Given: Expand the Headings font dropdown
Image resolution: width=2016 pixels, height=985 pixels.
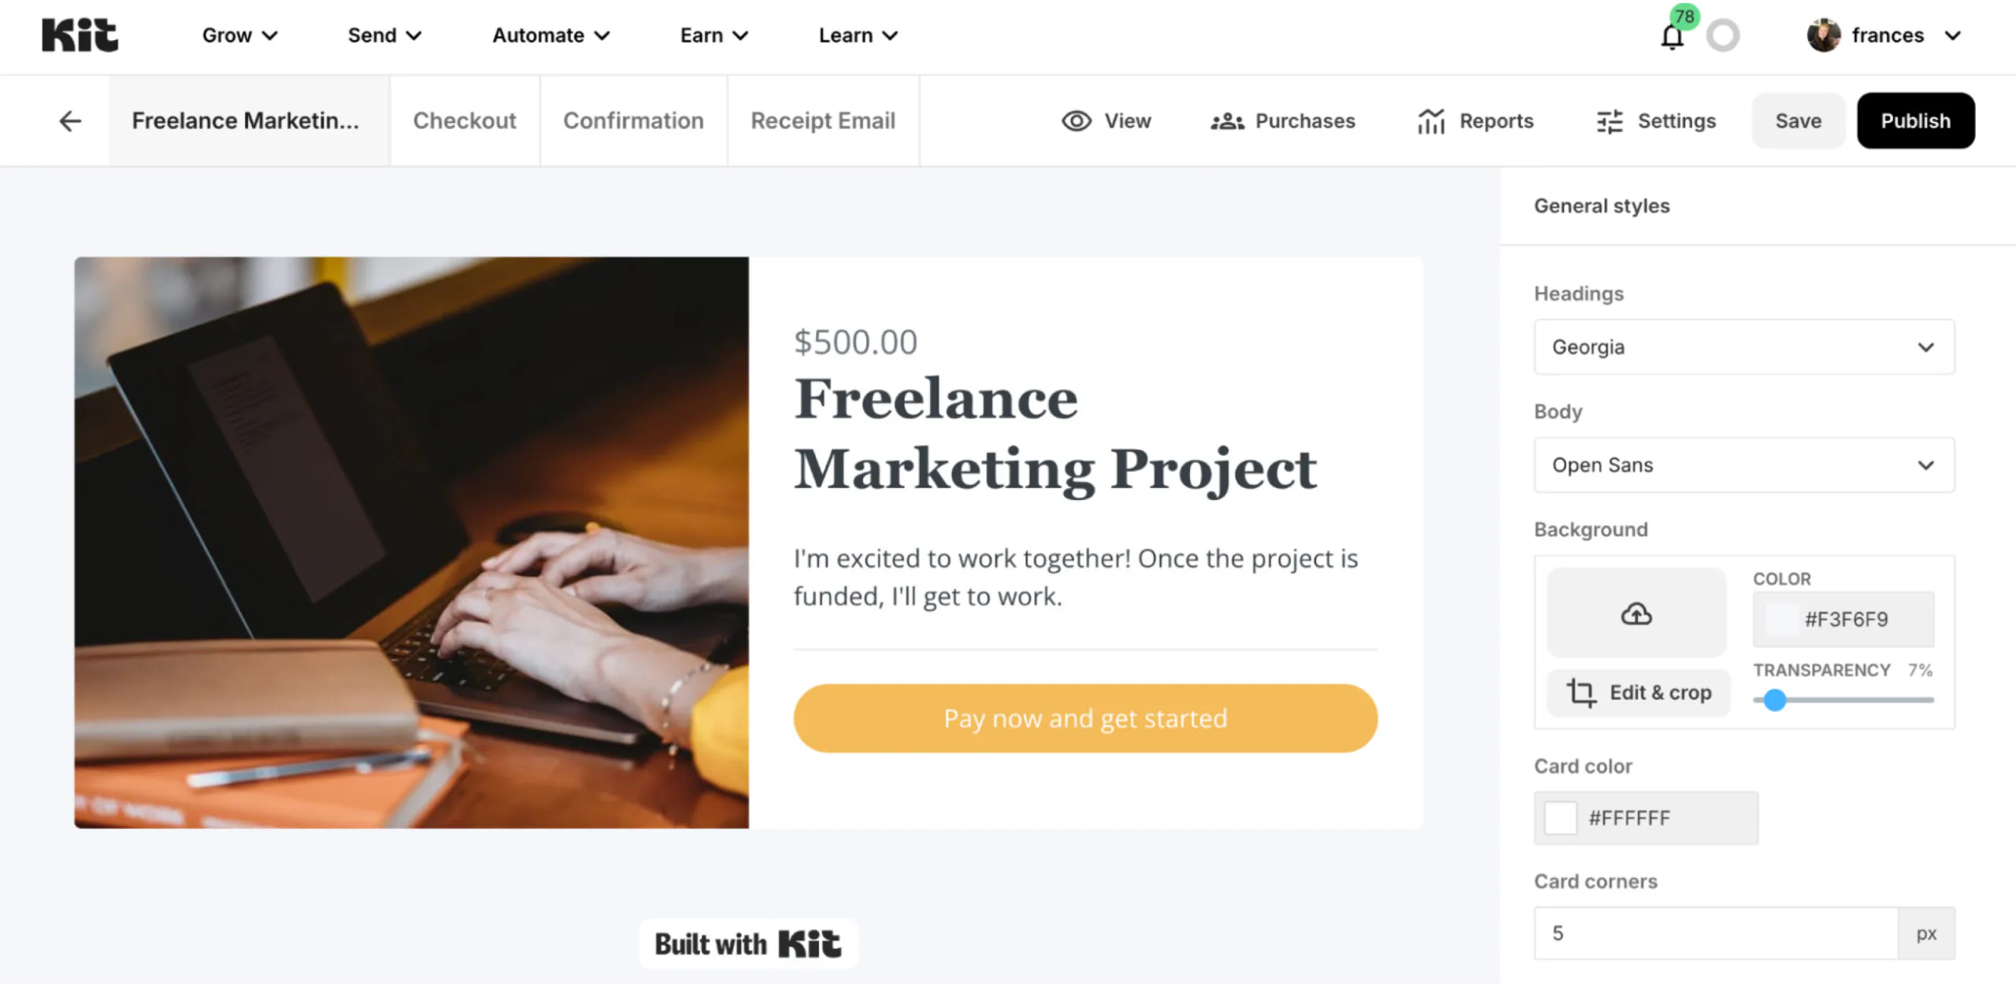Looking at the screenshot, I should (x=1744, y=347).
